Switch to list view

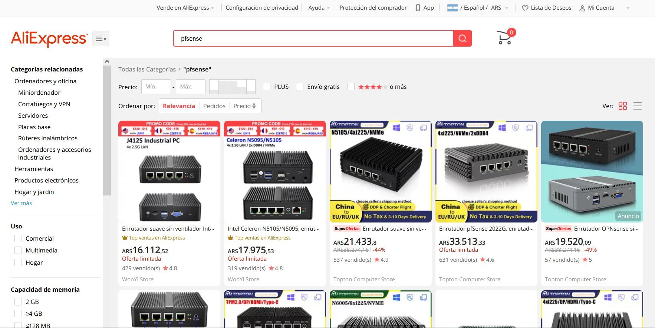tap(638, 106)
